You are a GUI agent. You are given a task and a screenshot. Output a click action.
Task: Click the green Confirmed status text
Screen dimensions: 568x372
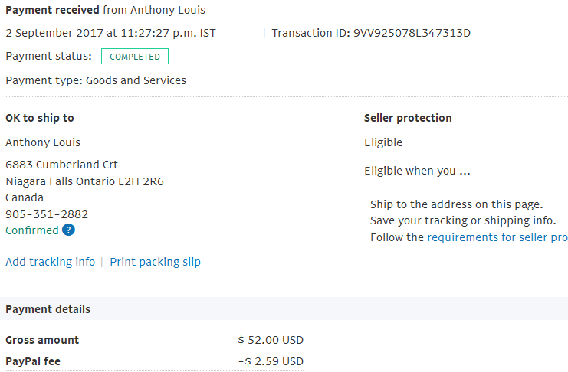[x=32, y=230]
